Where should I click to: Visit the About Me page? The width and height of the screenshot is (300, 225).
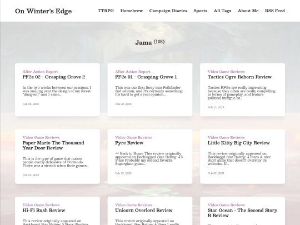[x=248, y=11]
